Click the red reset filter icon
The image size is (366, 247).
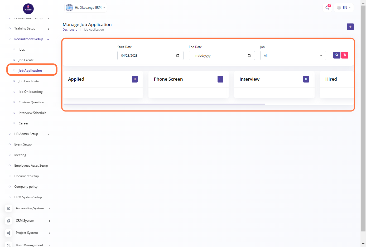(x=345, y=55)
